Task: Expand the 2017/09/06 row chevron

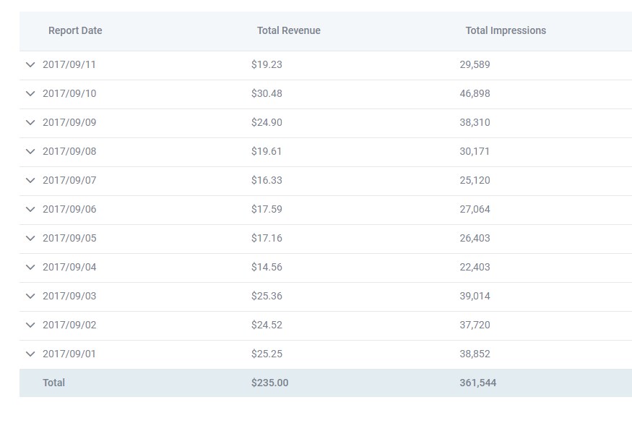Action: (x=30, y=209)
